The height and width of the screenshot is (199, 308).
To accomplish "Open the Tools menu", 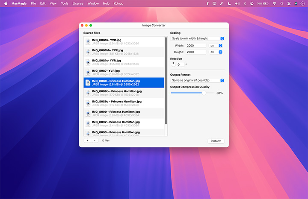I will tap(65, 3).
